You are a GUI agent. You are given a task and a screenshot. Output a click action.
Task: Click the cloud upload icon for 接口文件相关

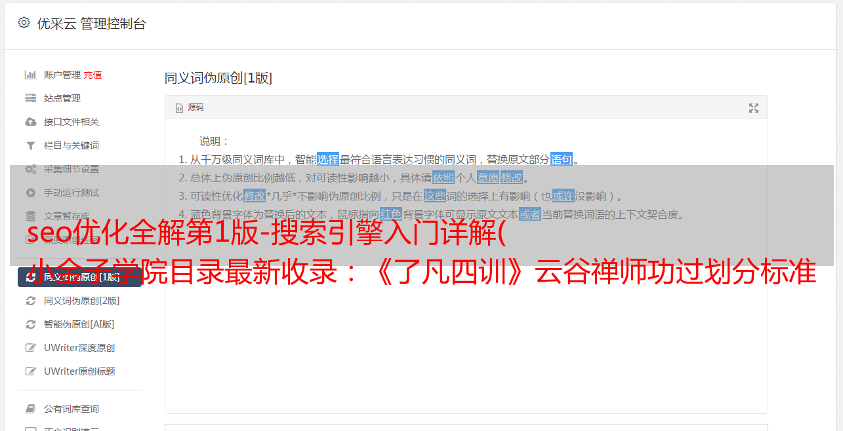(30, 122)
